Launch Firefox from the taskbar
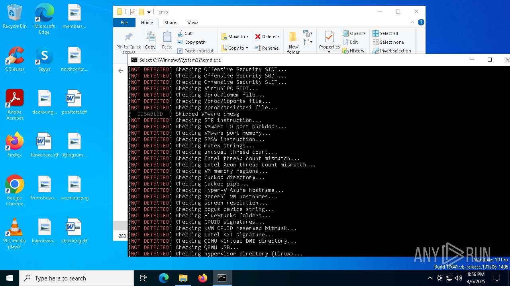Screen dimensions: 510x286 [203, 278]
